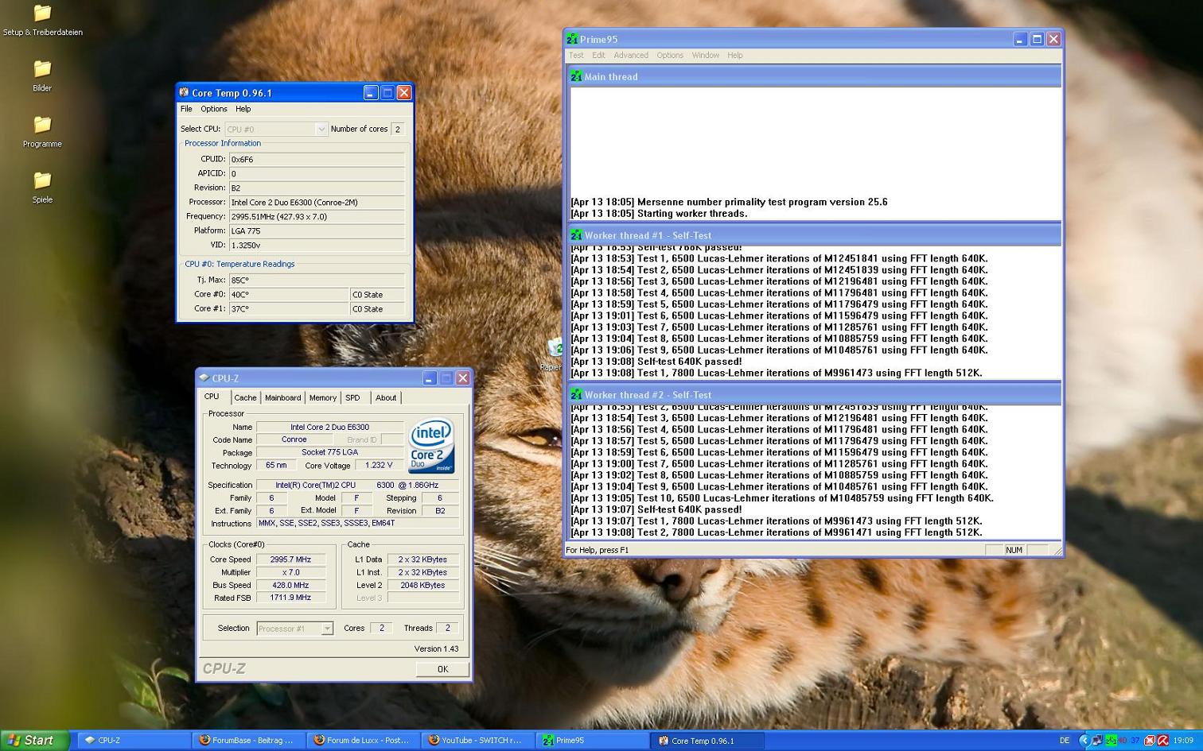This screenshot has height=751, width=1203.
Task: Click the Core #1 temperature 37C° field
Action: tap(288, 308)
